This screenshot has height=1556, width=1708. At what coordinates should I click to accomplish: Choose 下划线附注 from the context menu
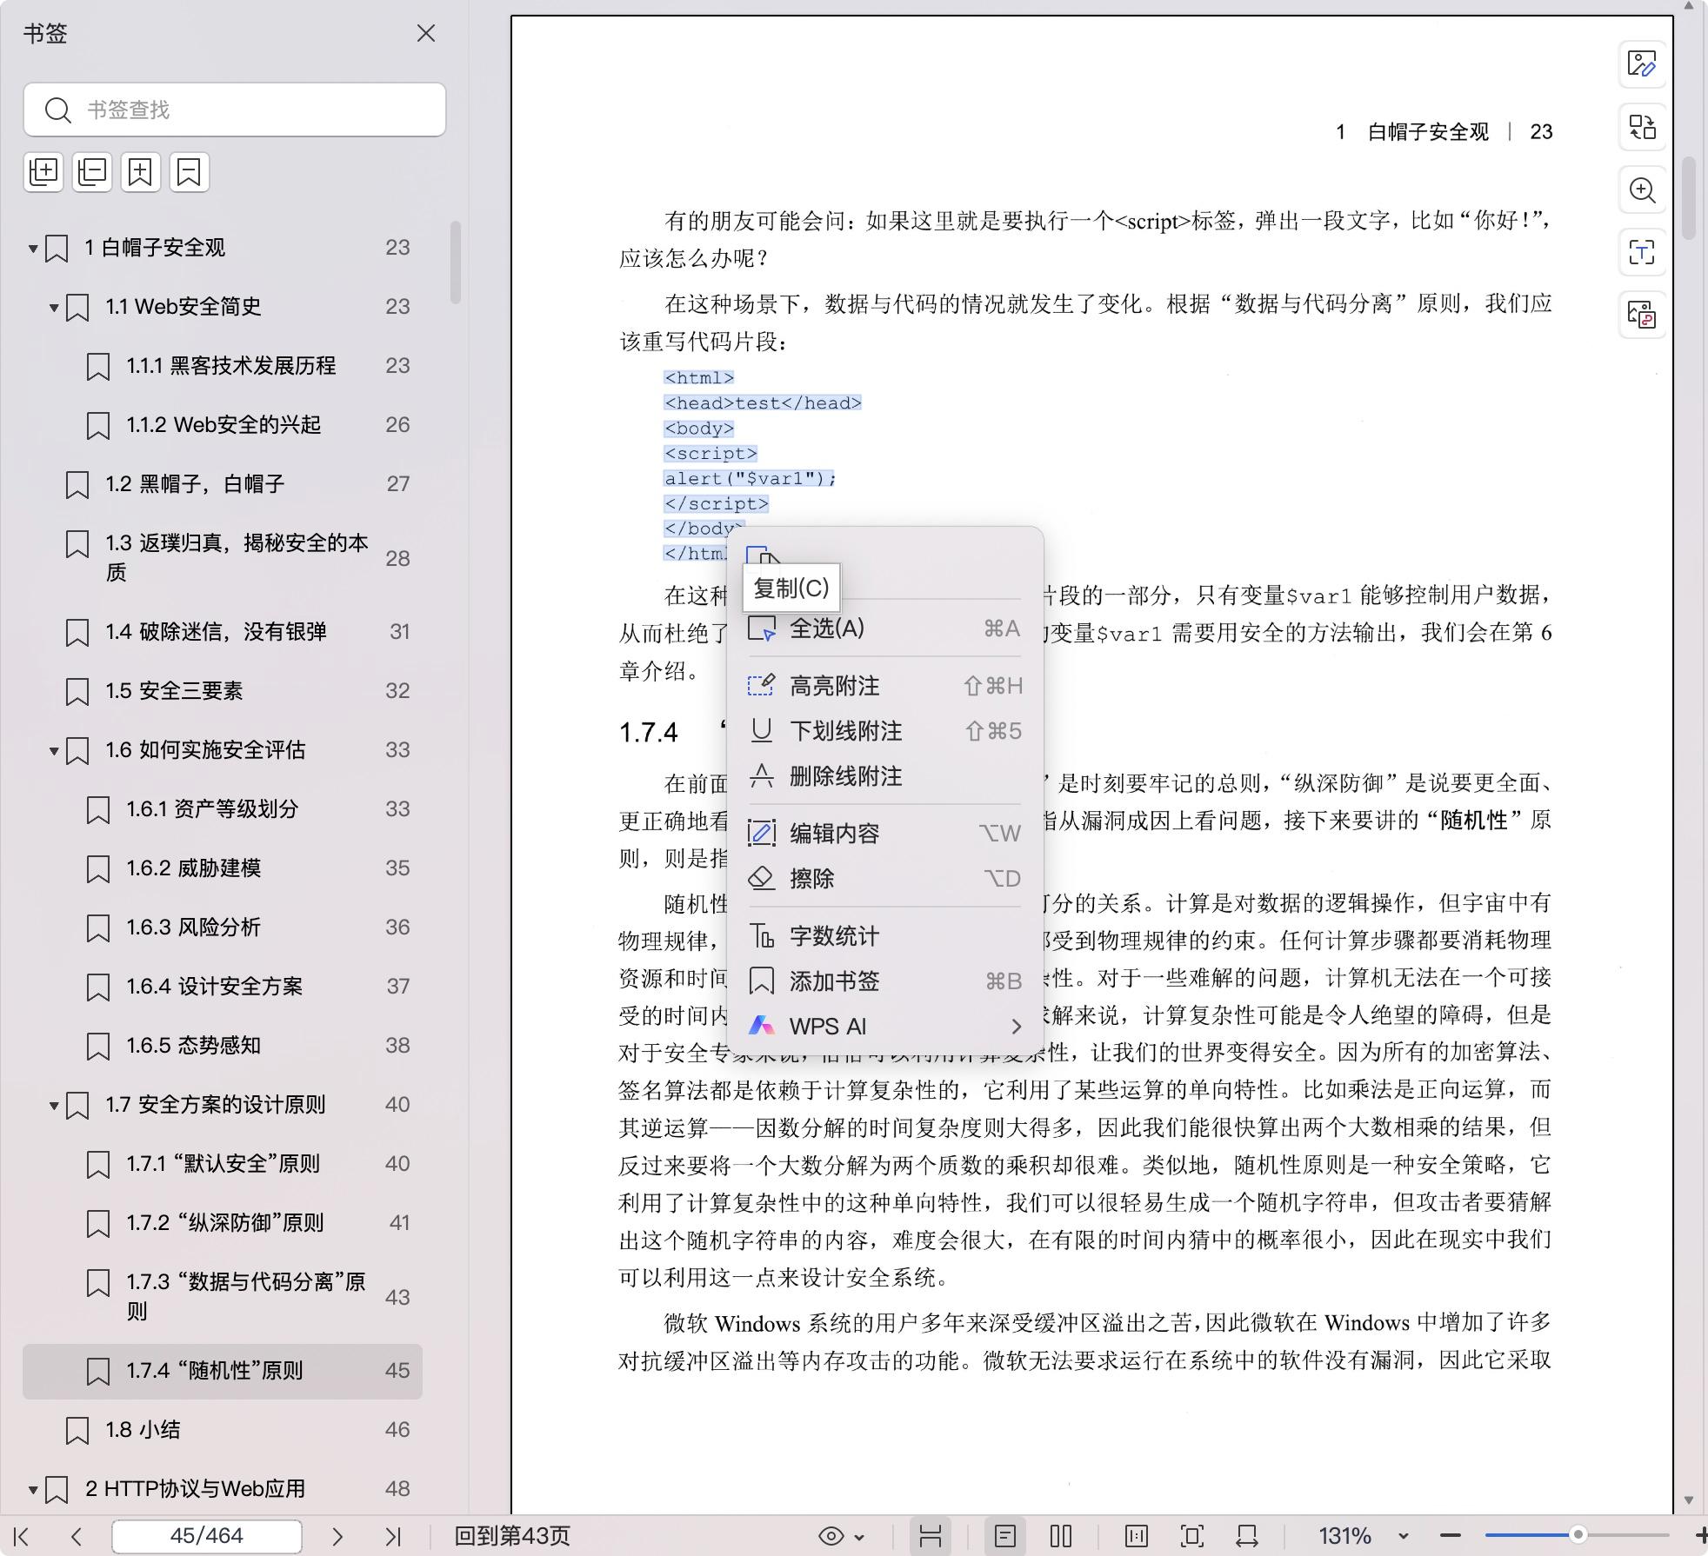[x=884, y=731]
